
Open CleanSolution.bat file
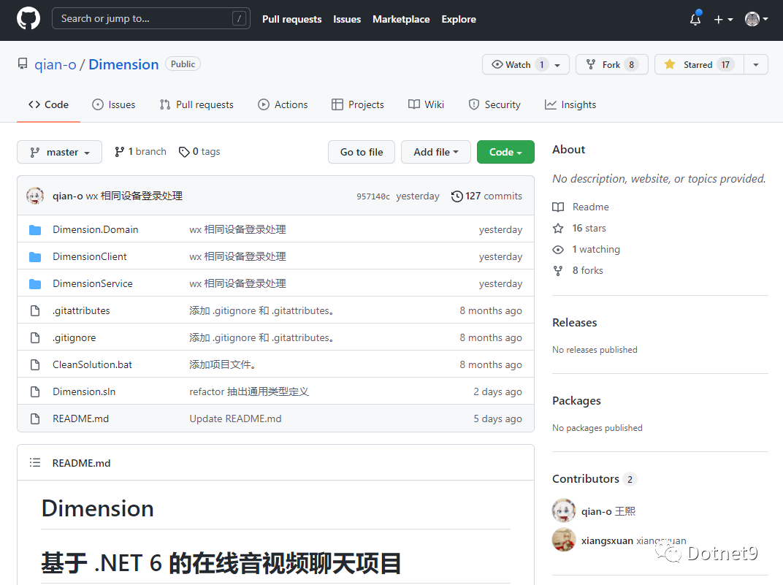[92, 365]
